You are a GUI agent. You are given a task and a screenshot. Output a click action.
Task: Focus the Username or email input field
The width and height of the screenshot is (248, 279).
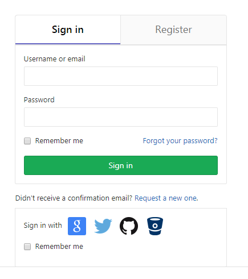[x=121, y=76]
